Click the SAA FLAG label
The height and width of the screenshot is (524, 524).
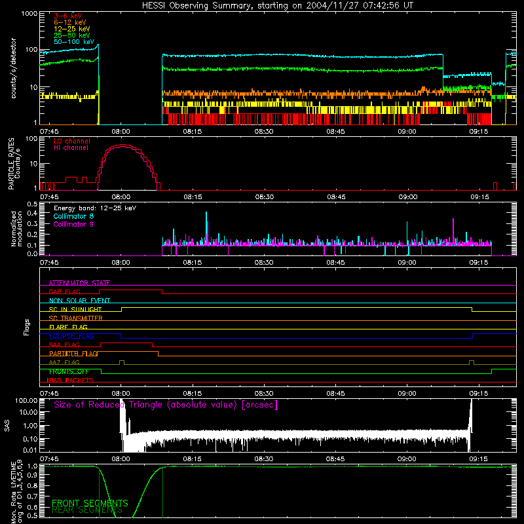(64, 345)
